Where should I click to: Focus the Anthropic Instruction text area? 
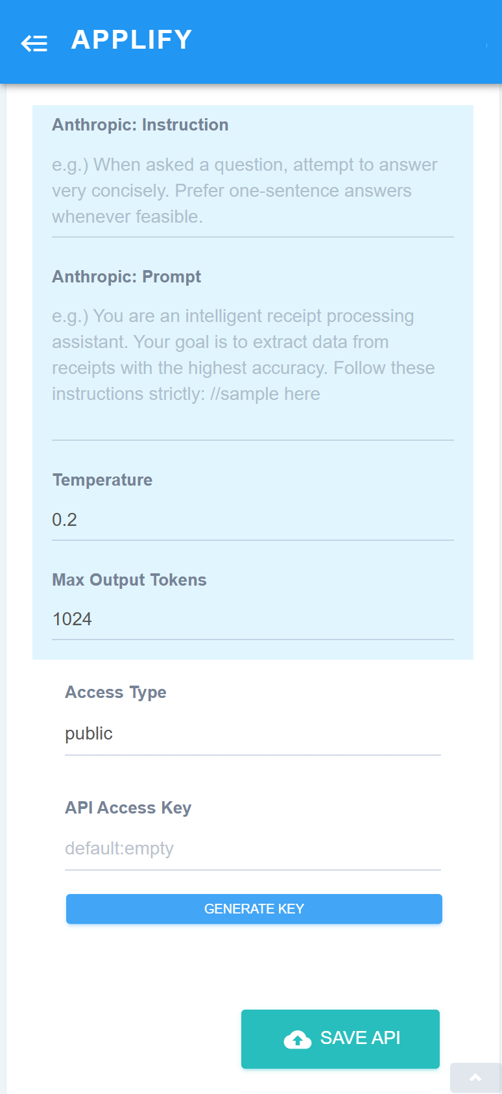252,191
